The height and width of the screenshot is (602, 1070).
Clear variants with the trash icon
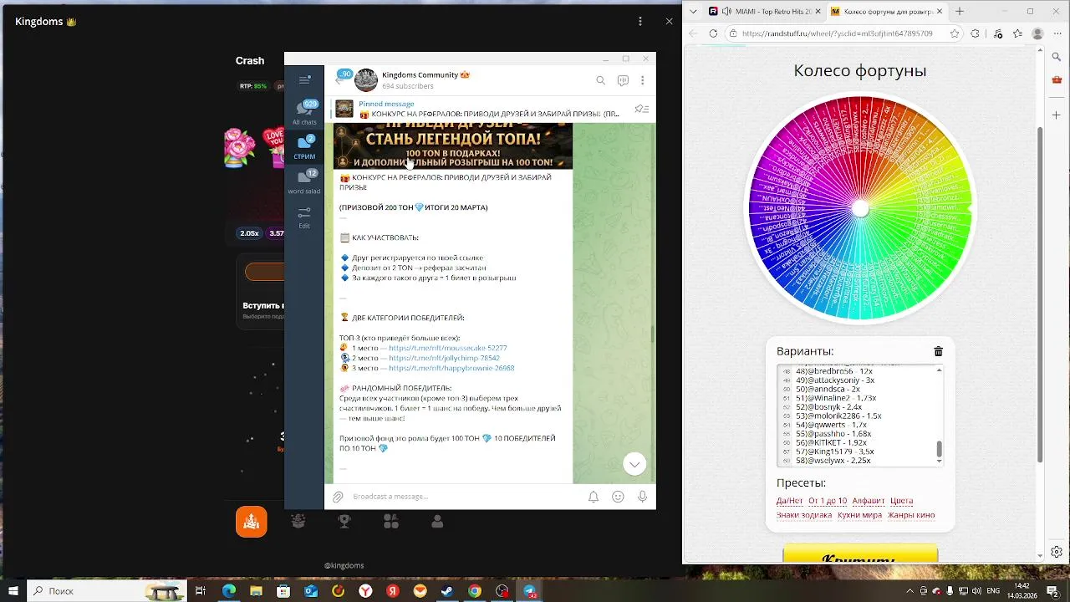pos(938,351)
